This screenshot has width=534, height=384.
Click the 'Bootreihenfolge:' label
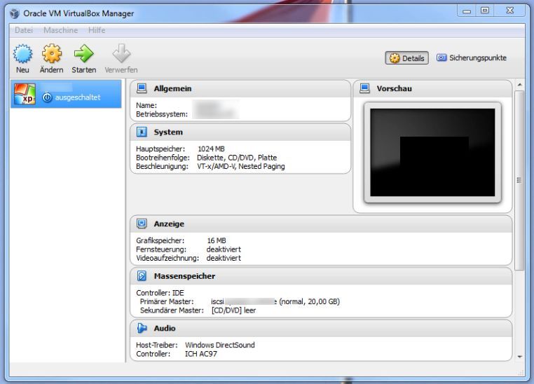[163, 158]
